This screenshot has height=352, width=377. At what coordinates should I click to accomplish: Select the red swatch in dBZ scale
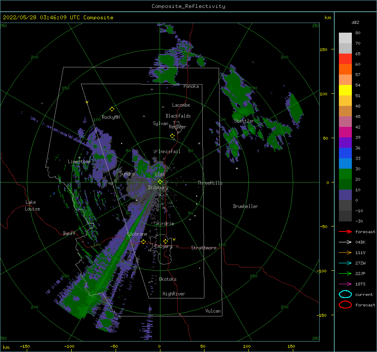tap(345, 59)
